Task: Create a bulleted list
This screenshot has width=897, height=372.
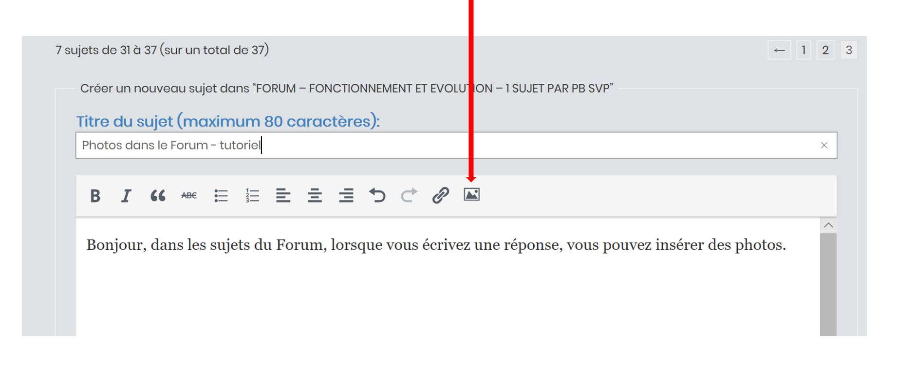Action: pos(221,196)
